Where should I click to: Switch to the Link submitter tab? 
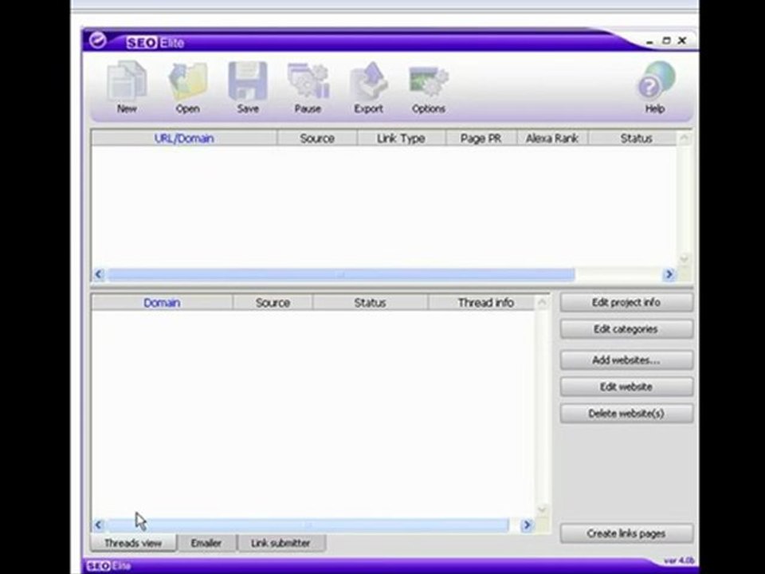tap(281, 543)
